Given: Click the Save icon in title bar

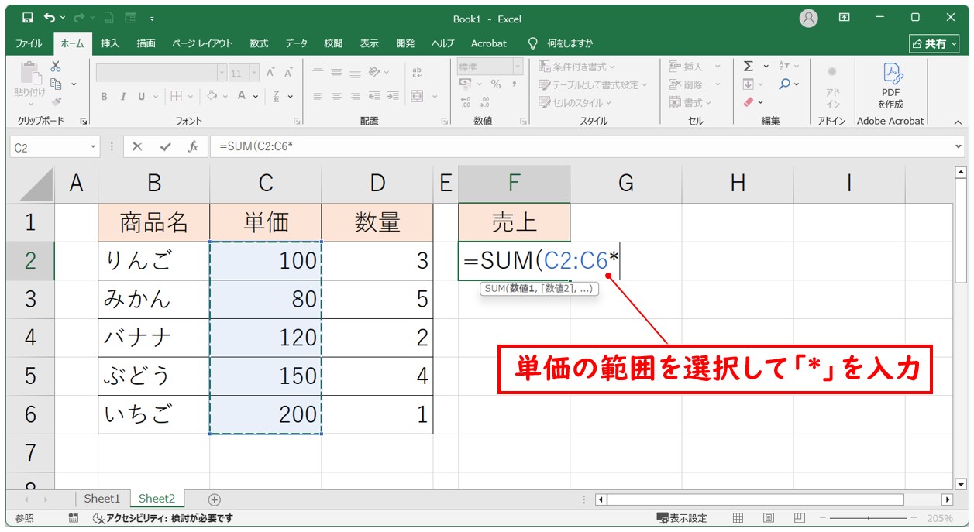Looking at the screenshot, I should pos(28,18).
